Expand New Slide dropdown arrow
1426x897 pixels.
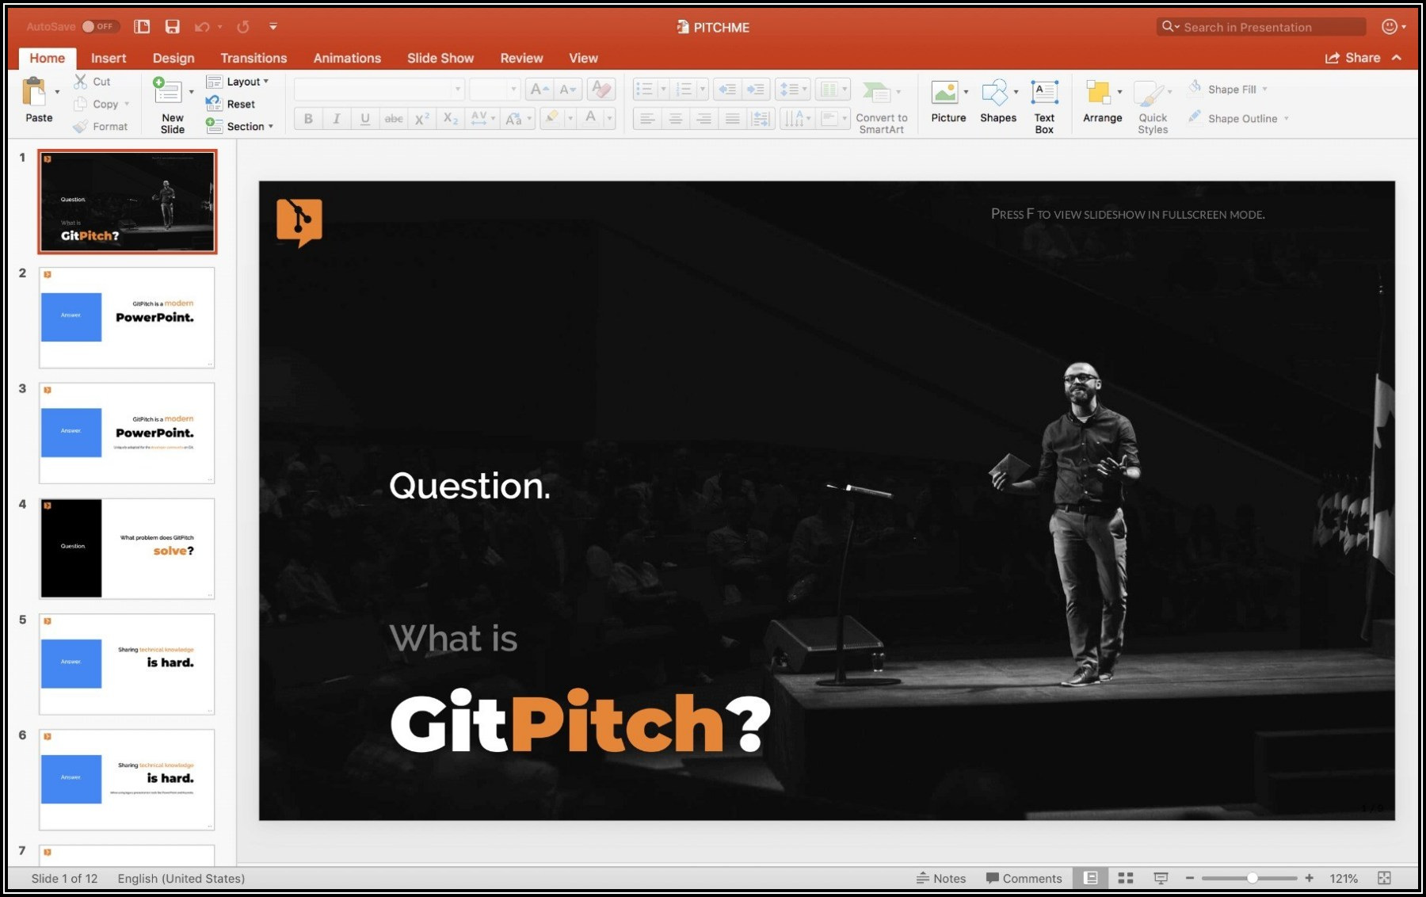(x=192, y=92)
